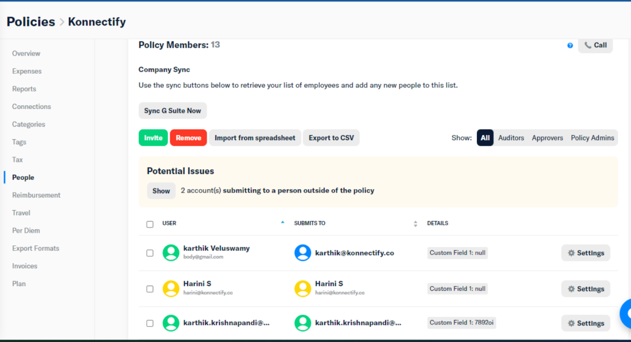This screenshot has width=631, height=342.
Task: Check the Harini S row checkbox
Action: [x=150, y=289]
